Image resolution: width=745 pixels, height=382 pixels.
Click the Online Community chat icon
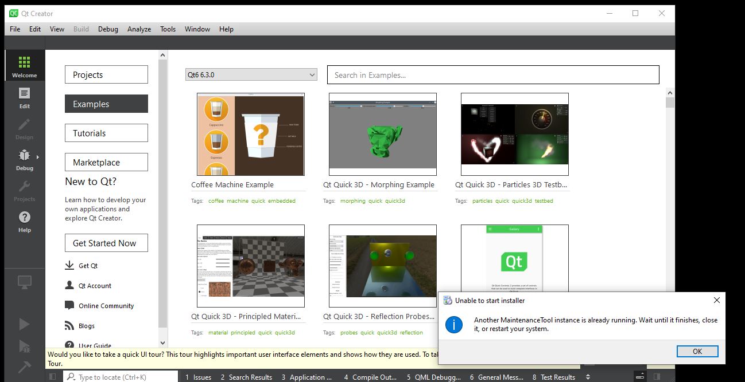[69, 305]
